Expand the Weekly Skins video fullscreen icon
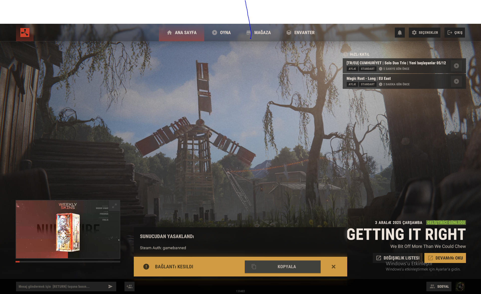Screen dimensions: 481x294 point(114,206)
